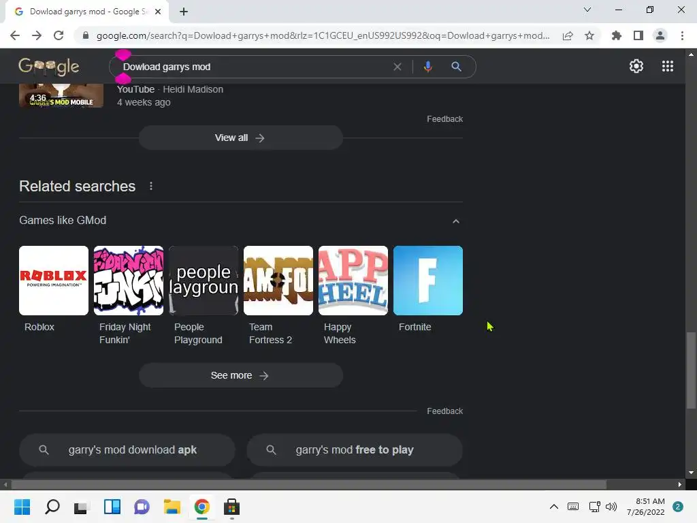The width and height of the screenshot is (697, 523).
Task: Click the horizontal scrollbar thumb
Action: tap(308, 484)
